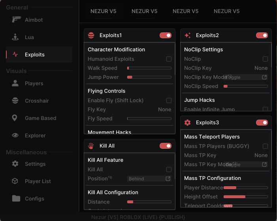
Task: Click the Mass Teleport Players heading
Action: (x=212, y=137)
